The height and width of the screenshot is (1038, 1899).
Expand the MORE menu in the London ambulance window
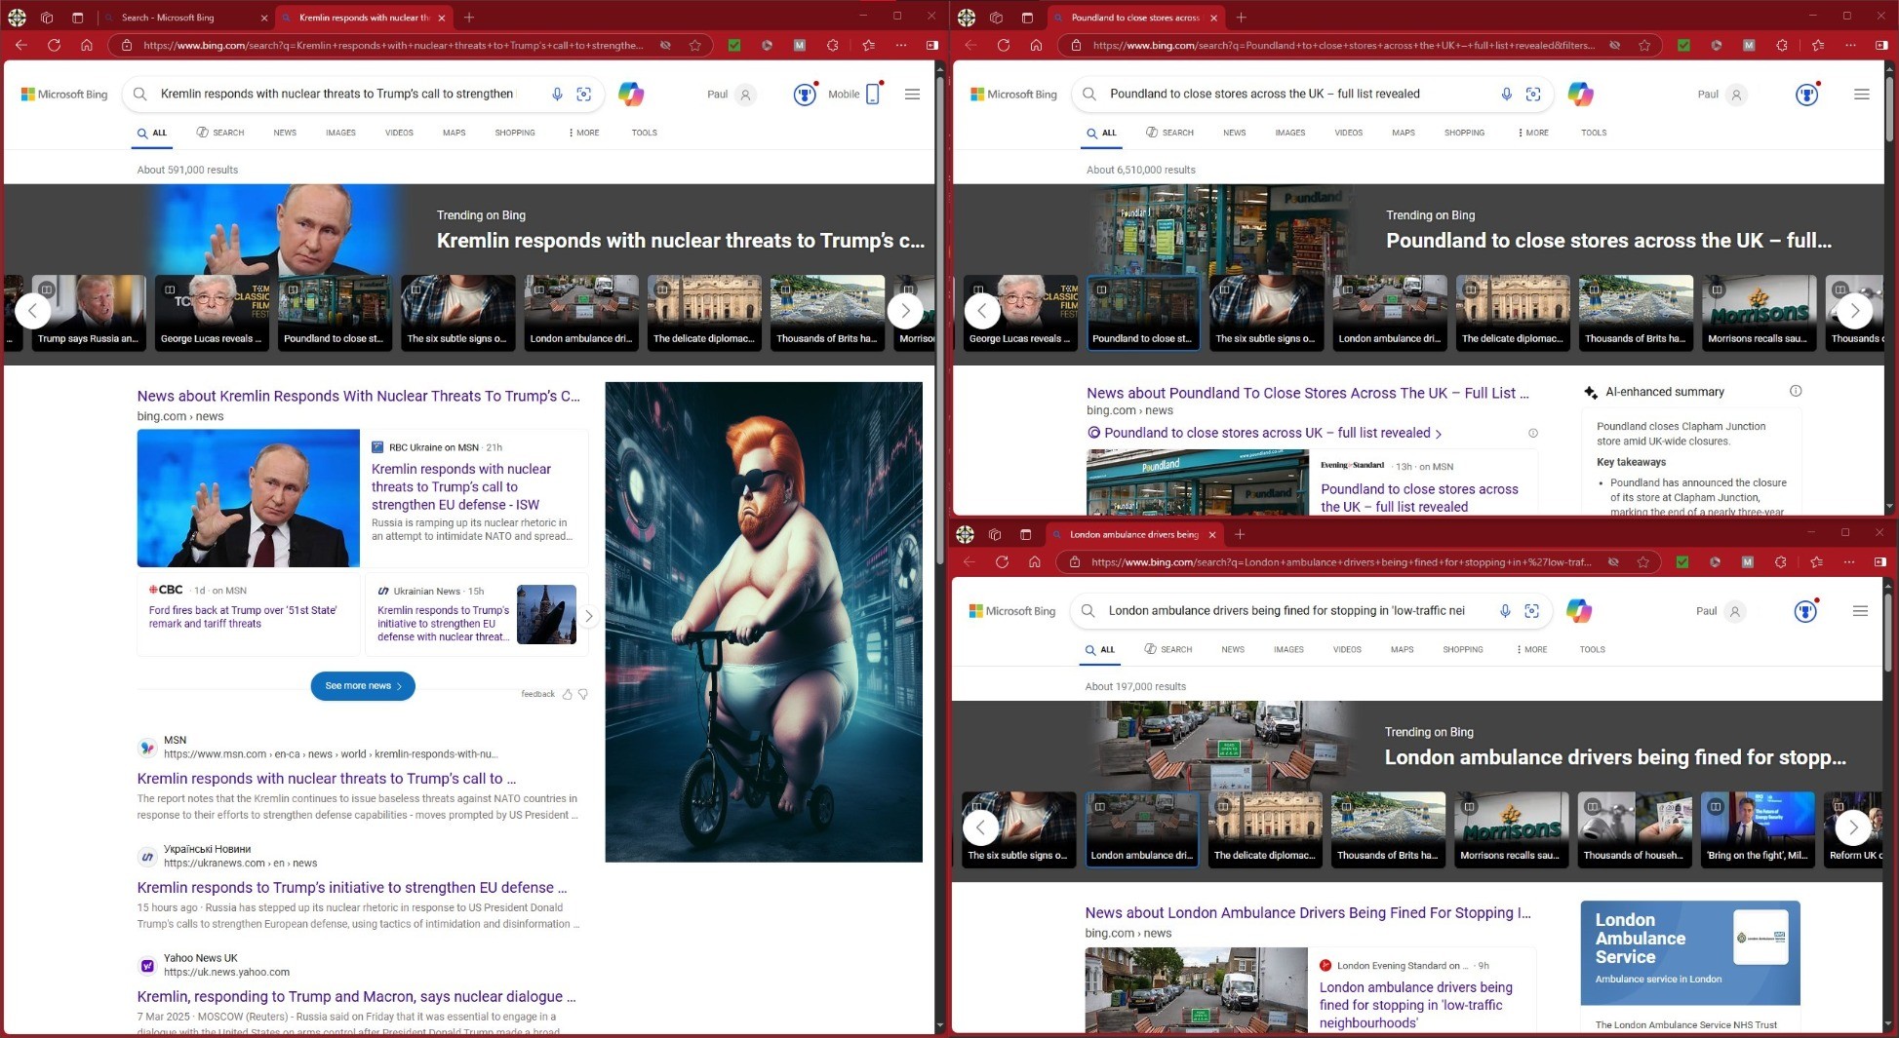(1532, 649)
